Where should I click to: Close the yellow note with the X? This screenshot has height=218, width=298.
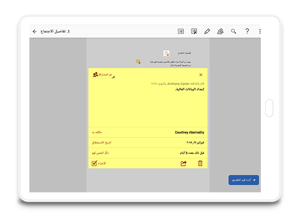[x=201, y=75]
